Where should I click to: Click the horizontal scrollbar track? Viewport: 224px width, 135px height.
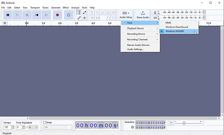point(123,118)
